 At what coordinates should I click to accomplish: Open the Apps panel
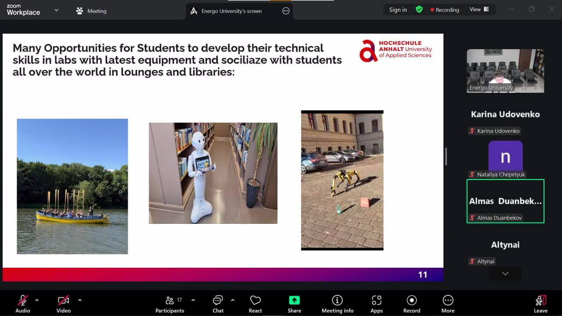tap(376, 304)
